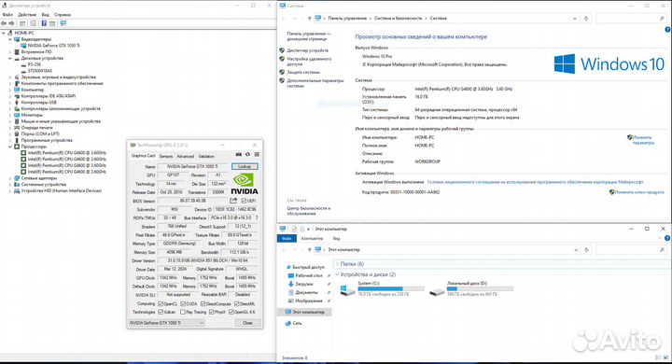Click the up arrow in Этот компьютер window

[310, 249]
